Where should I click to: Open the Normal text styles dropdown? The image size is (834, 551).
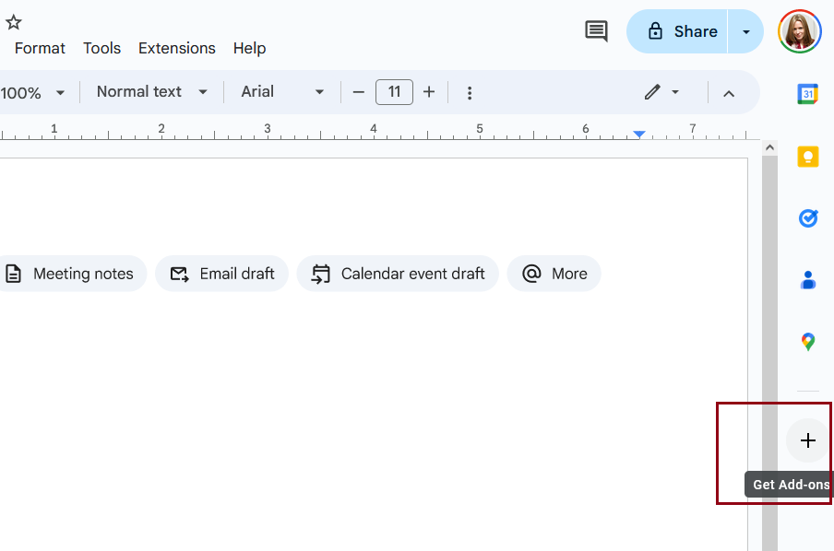tap(150, 92)
